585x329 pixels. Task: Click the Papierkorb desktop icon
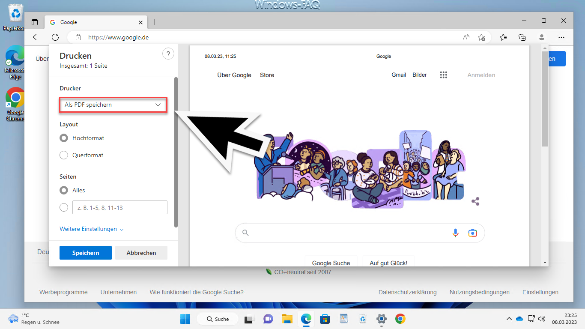(16, 18)
